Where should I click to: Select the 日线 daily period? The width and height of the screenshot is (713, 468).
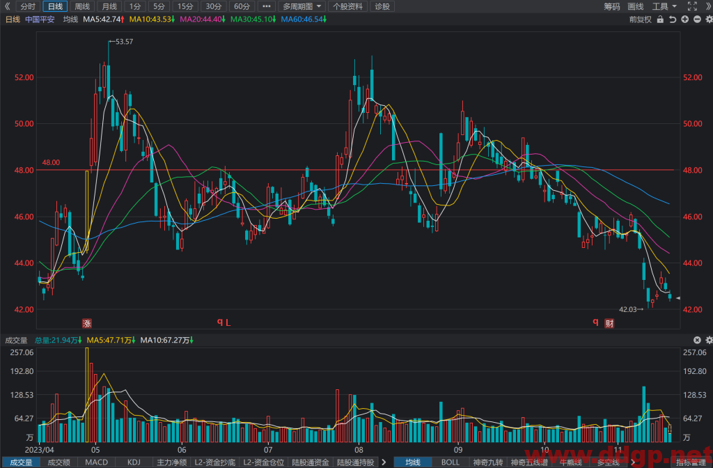click(55, 6)
